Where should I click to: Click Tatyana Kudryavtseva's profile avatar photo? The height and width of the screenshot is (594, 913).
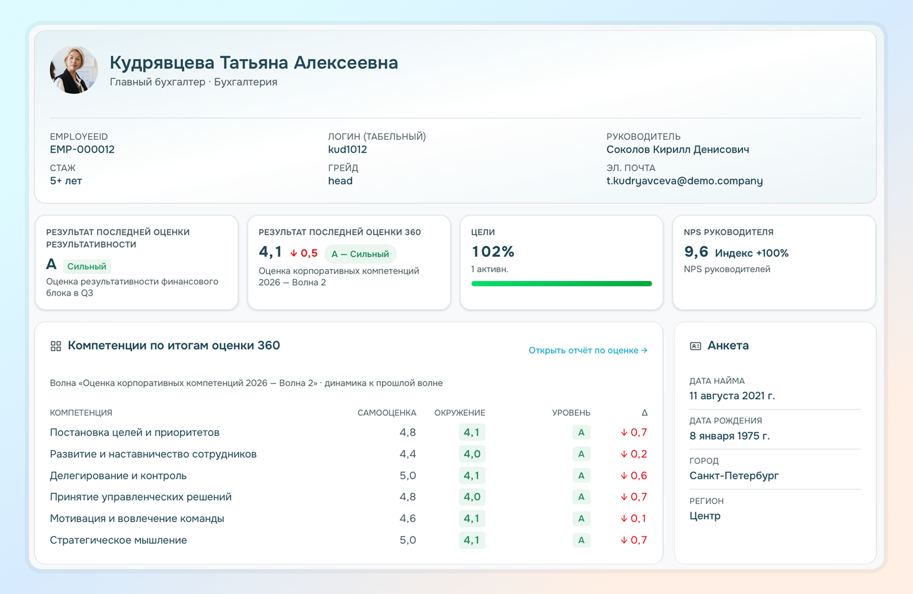point(74,70)
